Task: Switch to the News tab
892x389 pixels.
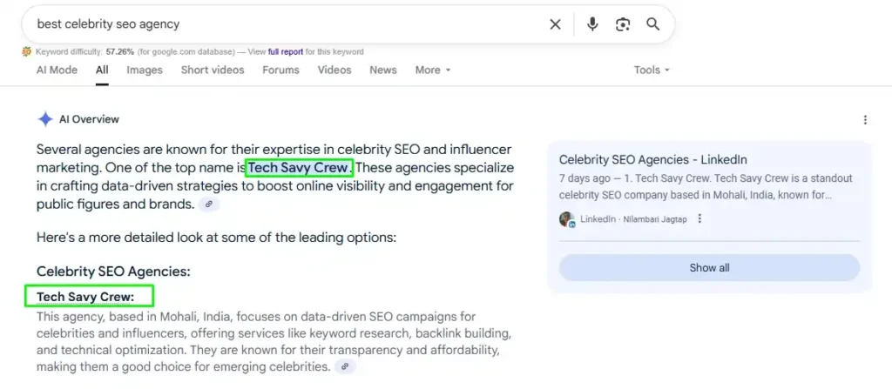Action: (x=383, y=70)
